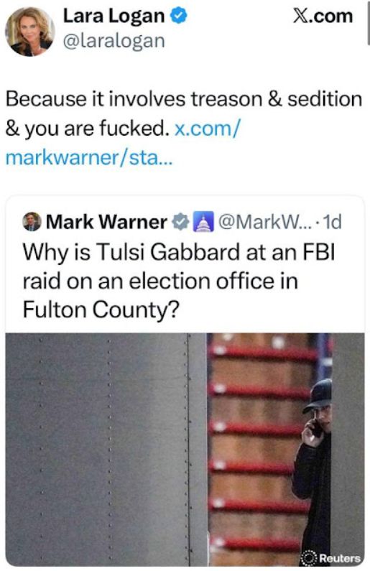Open quoted post text about Tulsi Gabbard
The width and height of the screenshot is (370, 571).
point(179,281)
